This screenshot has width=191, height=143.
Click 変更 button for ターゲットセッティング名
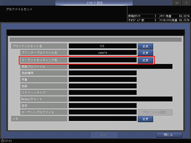(146, 60)
